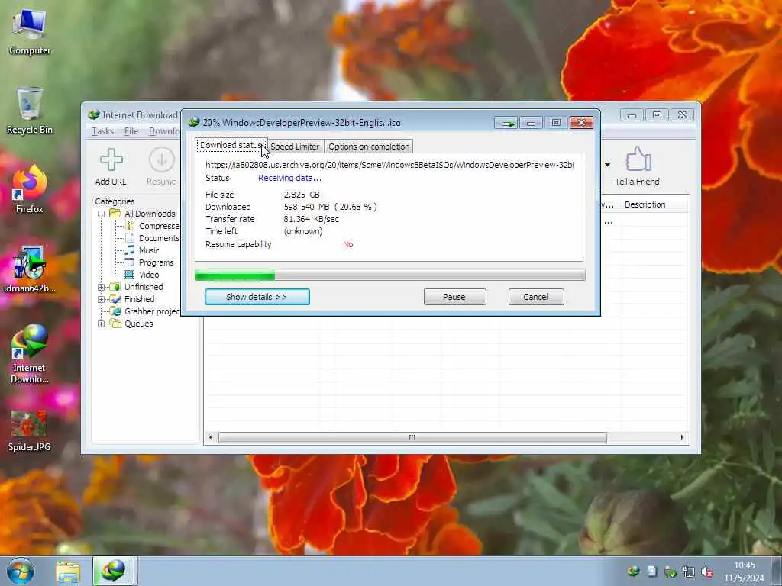Click the Receiving data... status text
The image size is (782, 586).
(x=289, y=178)
